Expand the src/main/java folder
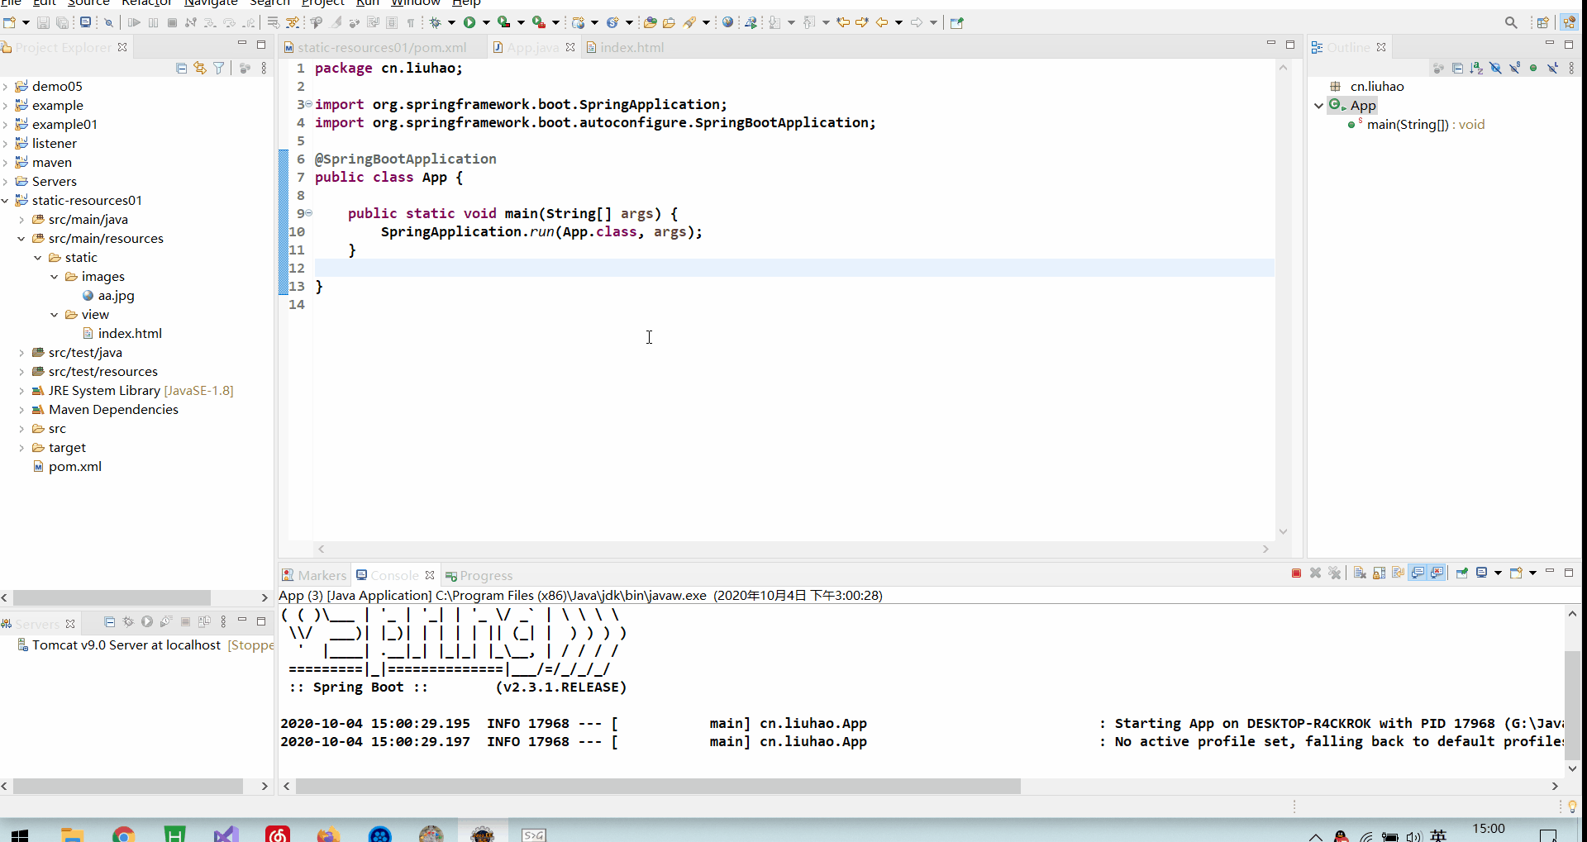 click(21, 219)
